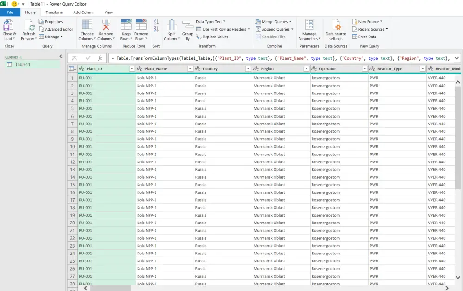This screenshot has height=291, width=463.
Task: Click the Group By icon
Action: [x=188, y=25]
